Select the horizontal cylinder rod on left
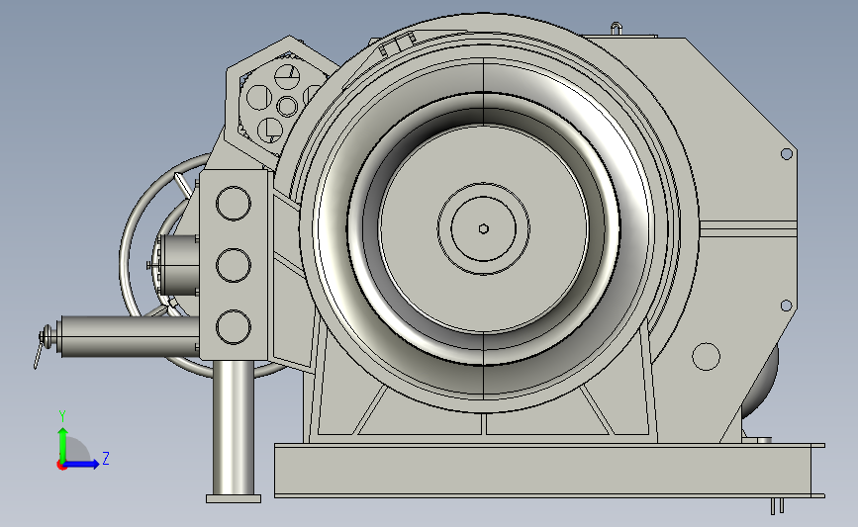This screenshot has height=527, width=858. pos(131,336)
